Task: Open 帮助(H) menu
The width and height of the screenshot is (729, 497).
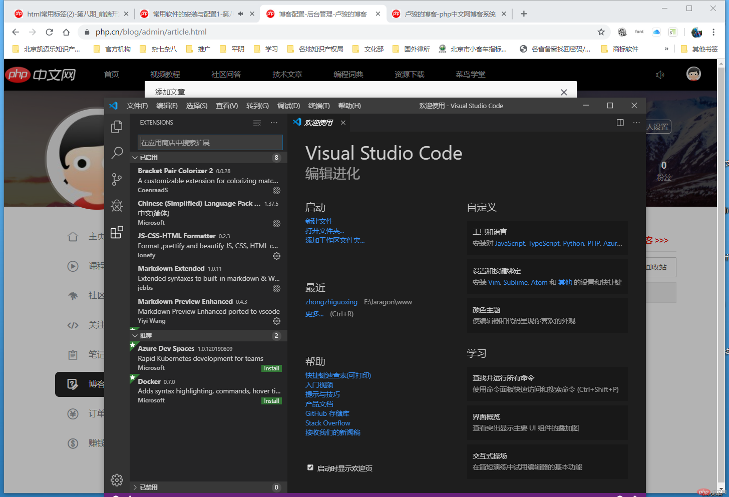Action: [x=349, y=106]
